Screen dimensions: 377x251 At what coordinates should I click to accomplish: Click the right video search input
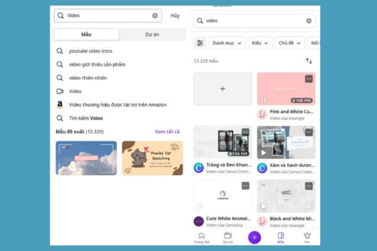(x=254, y=21)
